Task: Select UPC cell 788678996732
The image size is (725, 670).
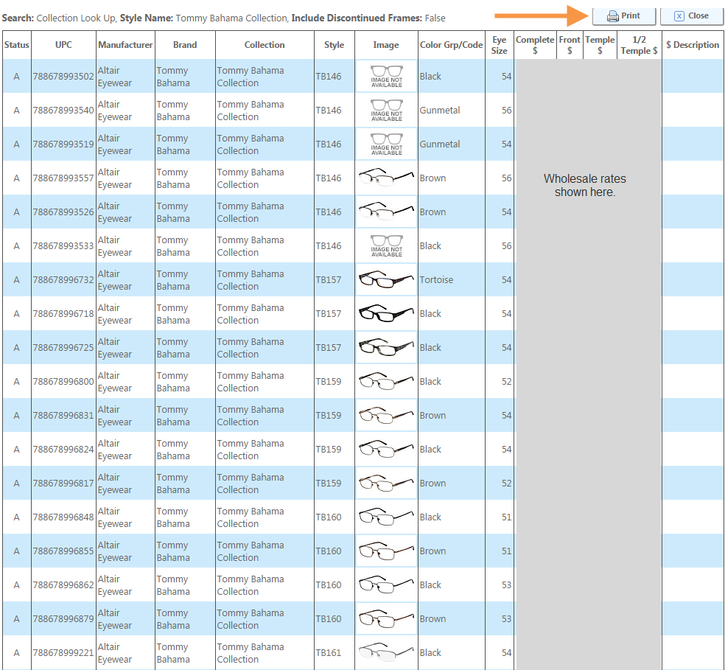Action: click(63, 279)
